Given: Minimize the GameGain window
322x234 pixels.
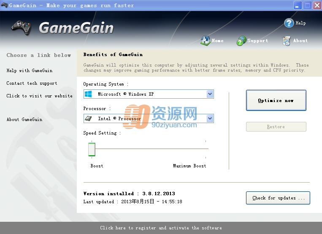Looking at the screenshot, I should click(298, 5).
